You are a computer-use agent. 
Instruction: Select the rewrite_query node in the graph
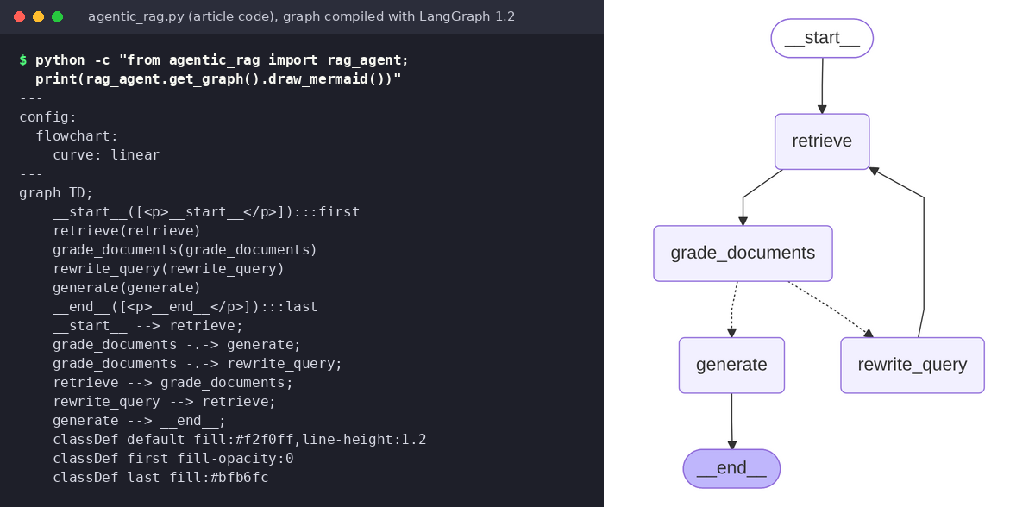coord(913,366)
